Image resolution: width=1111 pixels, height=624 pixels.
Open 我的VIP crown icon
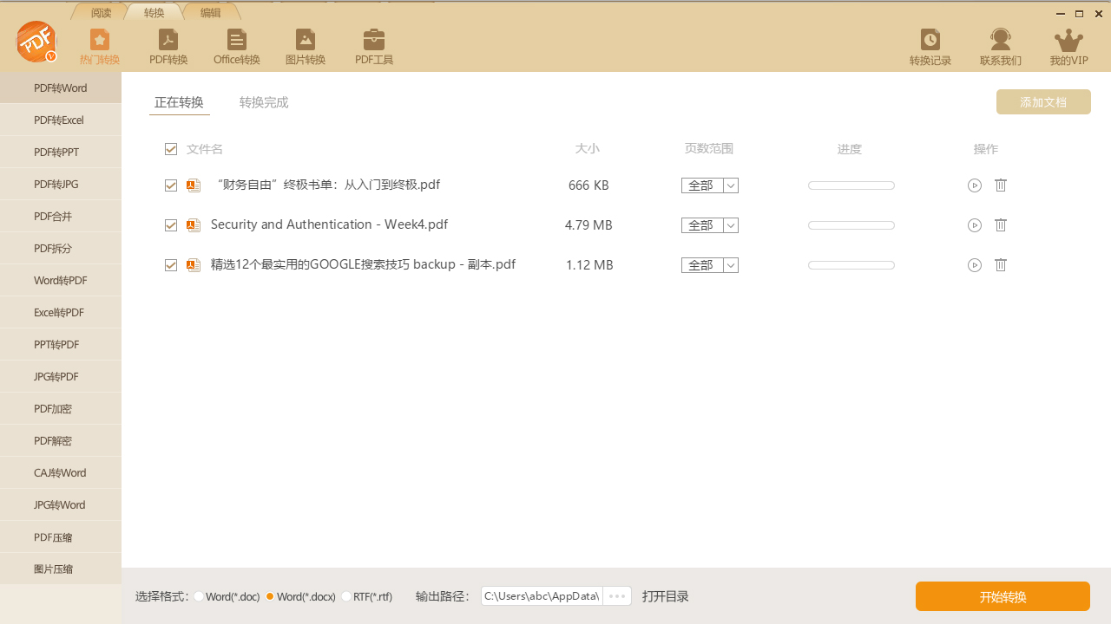[x=1068, y=47]
